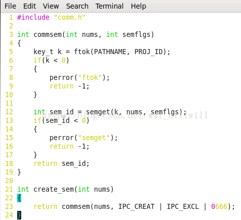Open the View menu
This screenshot has height=220, width=241.
[x=51, y=6]
